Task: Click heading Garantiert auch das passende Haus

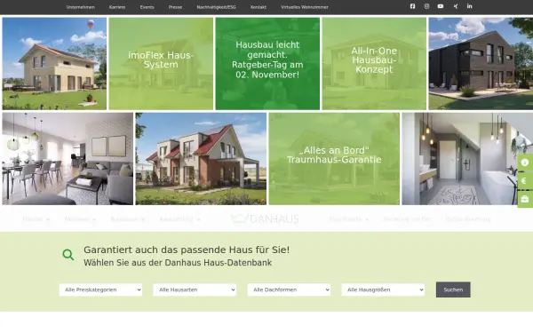Action: 187,250
